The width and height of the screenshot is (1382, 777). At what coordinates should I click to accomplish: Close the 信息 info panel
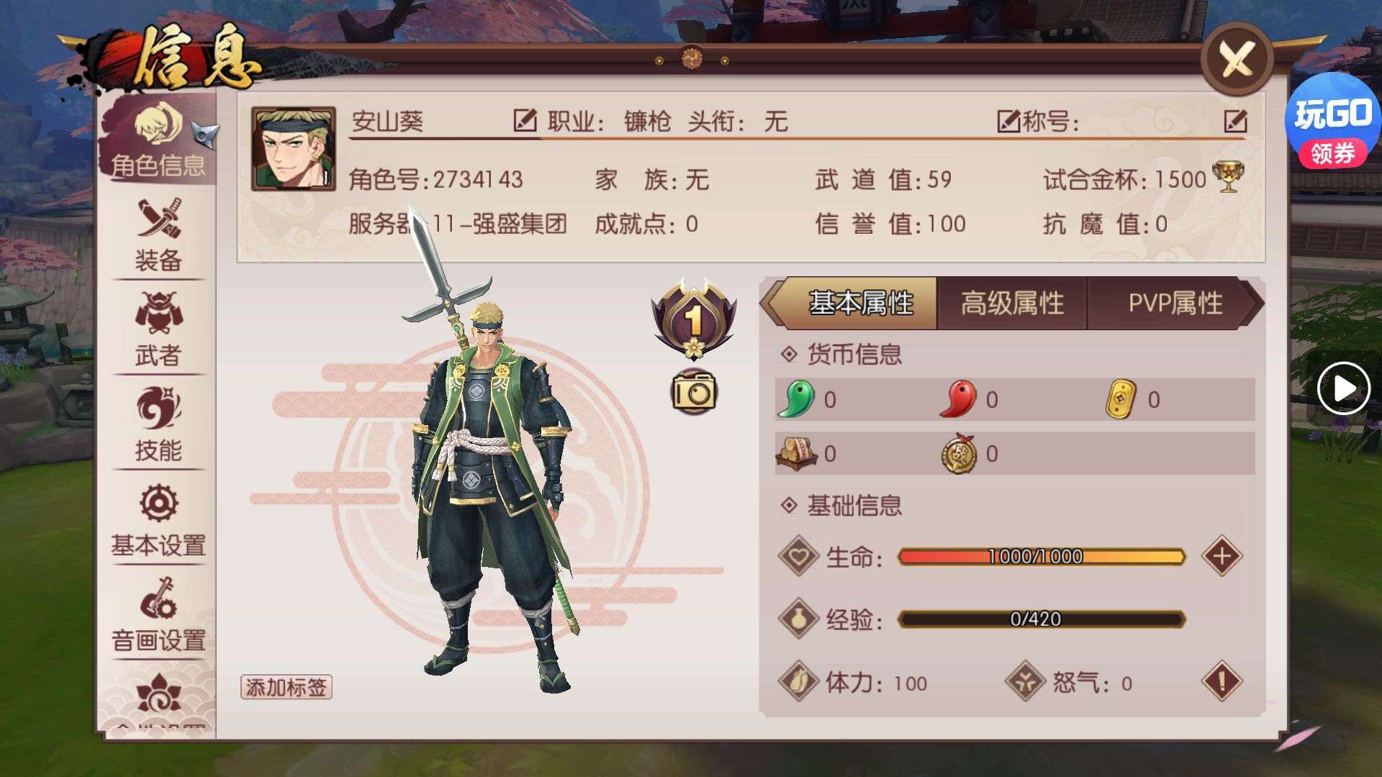pyautogui.click(x=1237, y=60)
